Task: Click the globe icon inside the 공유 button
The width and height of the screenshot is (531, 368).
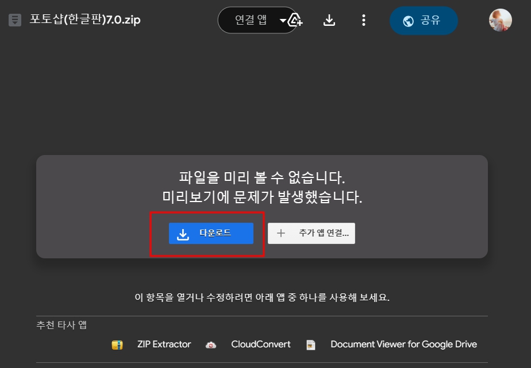Action: [409, 20]
